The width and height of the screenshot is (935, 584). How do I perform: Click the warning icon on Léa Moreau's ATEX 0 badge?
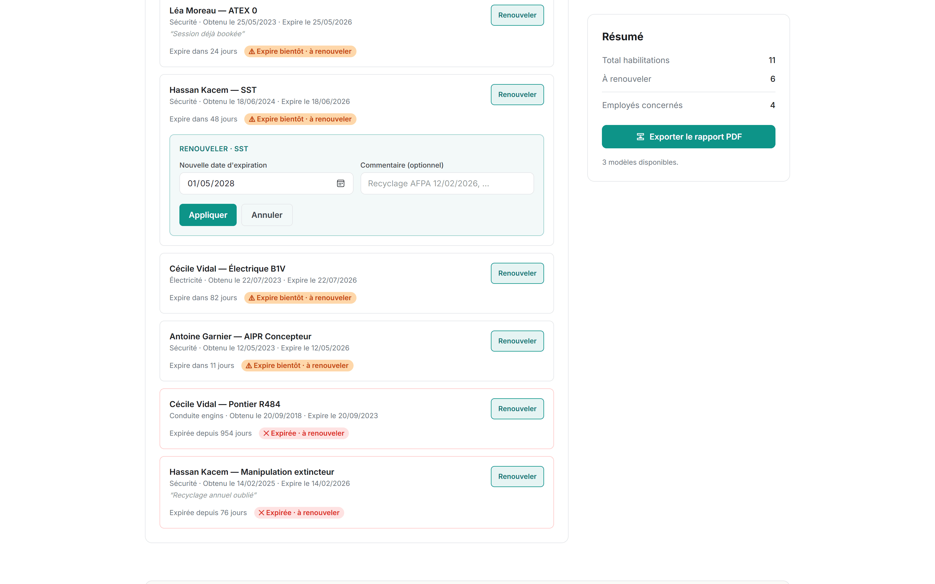pos(252,51)
